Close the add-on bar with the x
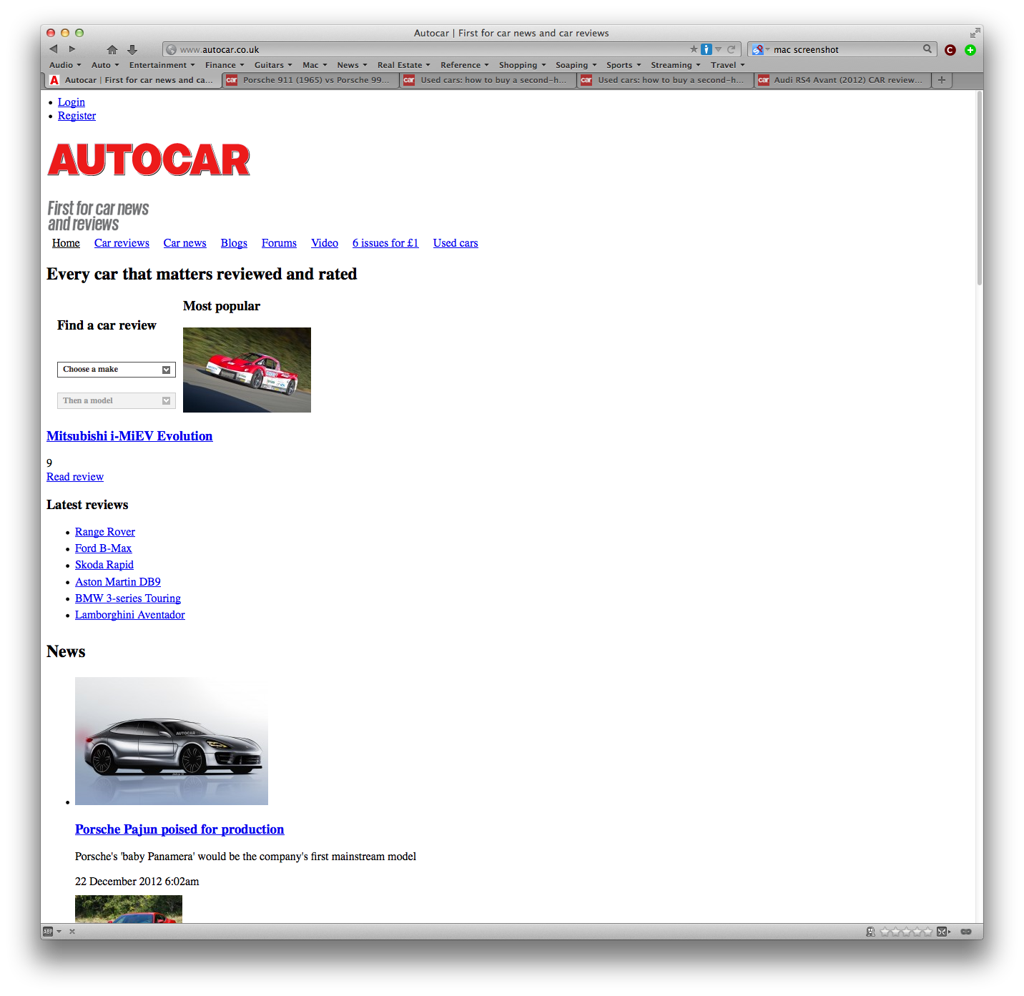1024x996 pixels. pos(72,931)
